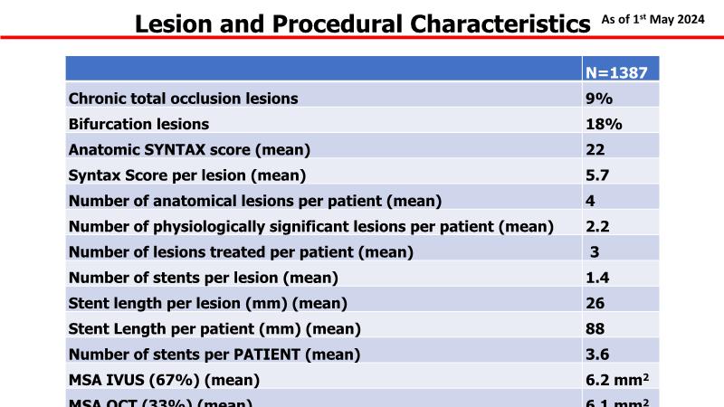Viewport: 724px width, 407px height.
Task: Select the N=1387 header cell
Action: [615, 73]
